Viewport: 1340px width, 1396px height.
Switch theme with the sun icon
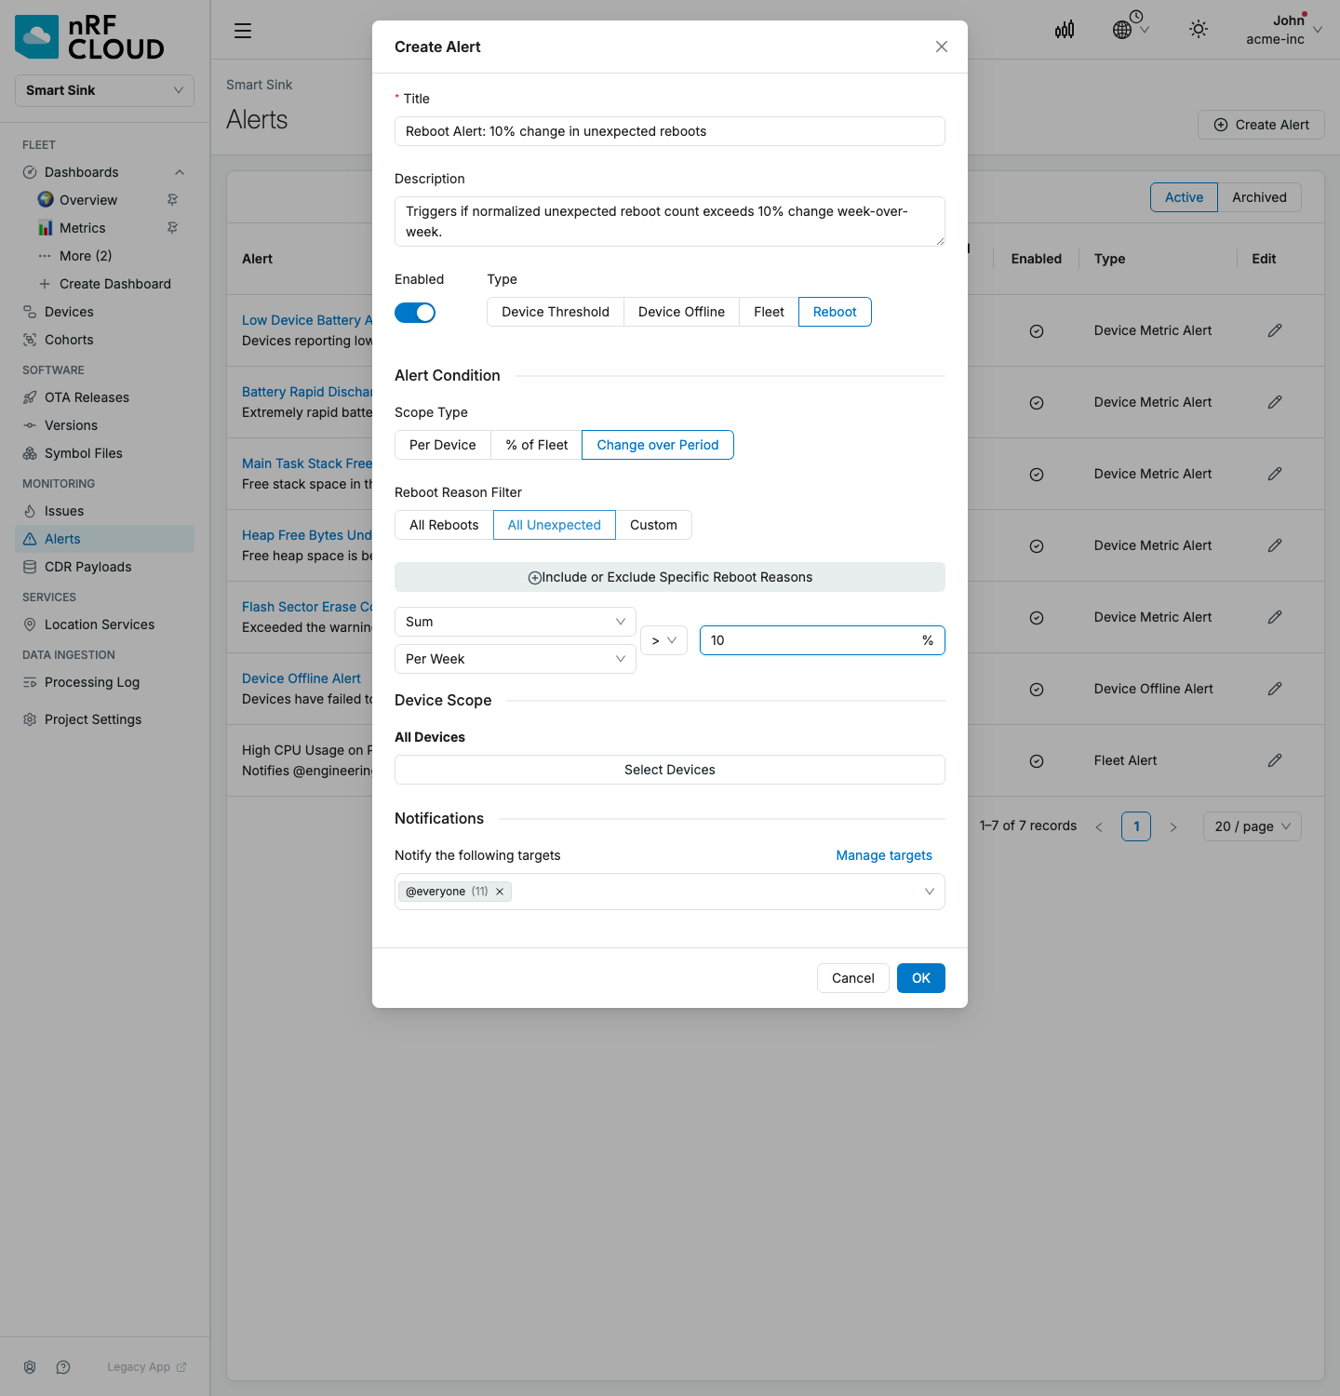point(1199,30)
